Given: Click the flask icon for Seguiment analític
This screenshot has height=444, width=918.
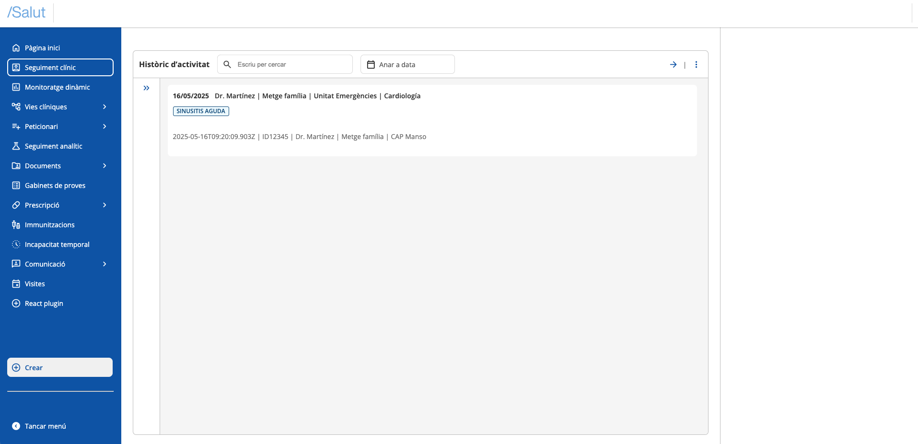Looking at the screenshot, I should [16, 146].
